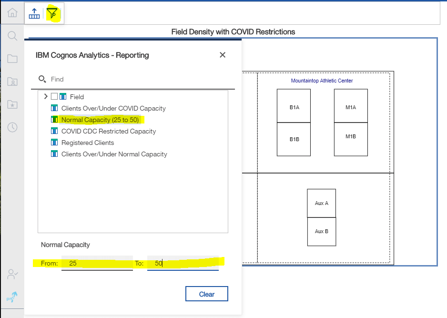Open the Search icon in the sidebar
447x318 pixels.
(x=12, y=36)
